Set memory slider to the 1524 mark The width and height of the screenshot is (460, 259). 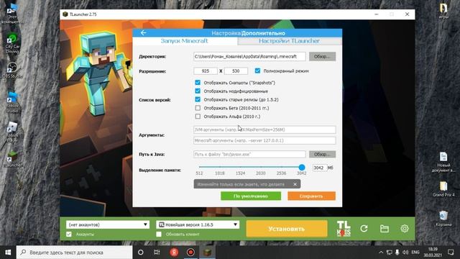(240, 167)
